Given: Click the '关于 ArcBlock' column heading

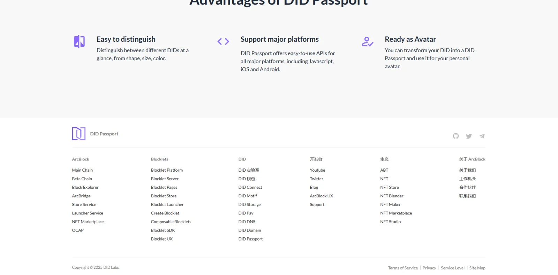Looking at the screenshot, I should [x=472, y=159].
